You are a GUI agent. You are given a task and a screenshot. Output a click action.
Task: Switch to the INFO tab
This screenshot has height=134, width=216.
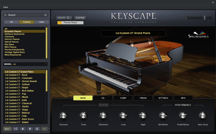[183, 98]
